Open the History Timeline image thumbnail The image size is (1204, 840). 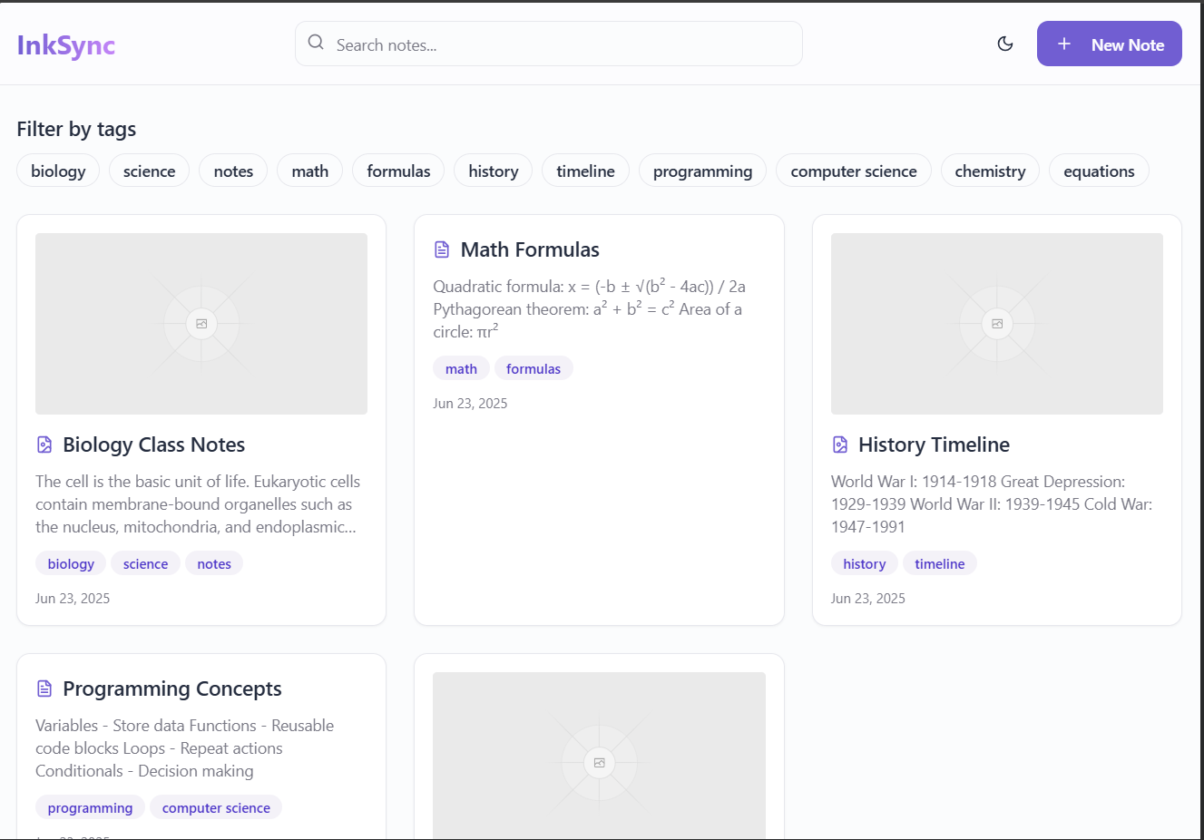point(996,324)
